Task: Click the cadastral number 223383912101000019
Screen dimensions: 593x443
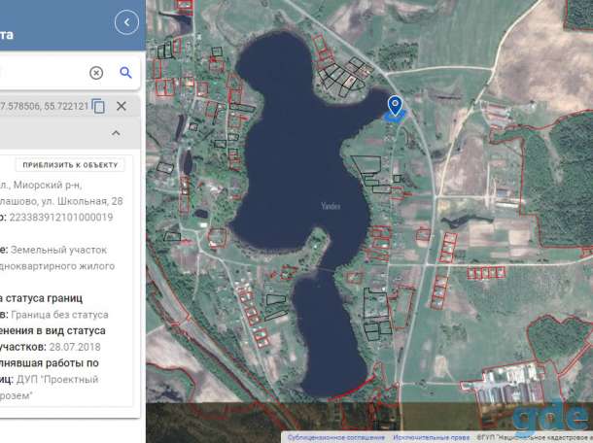Action: point(61,218)
